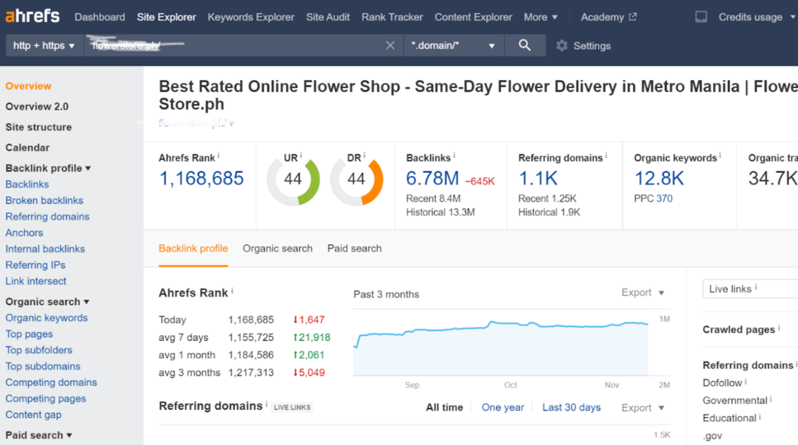This screenshot has width=798, height=445.
Task: Expand the Paid search sidebar section
Action: (x=39, y=436)
